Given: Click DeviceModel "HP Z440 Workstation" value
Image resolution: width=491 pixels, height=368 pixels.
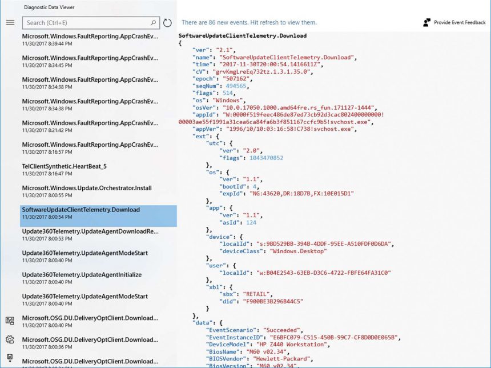Looking at the screenshot, I should point(293,345).
